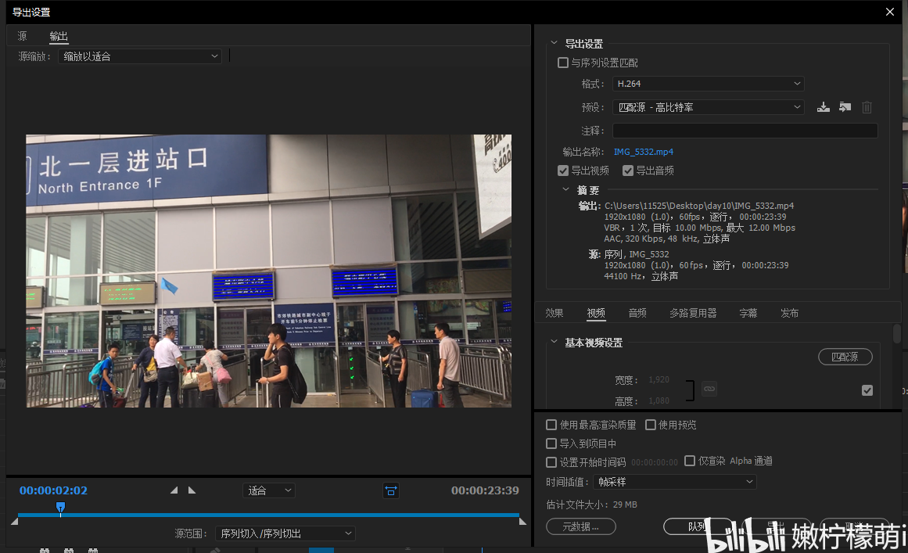
Task: Enable match sequence settings checkbox
Action: click(563, 63)
